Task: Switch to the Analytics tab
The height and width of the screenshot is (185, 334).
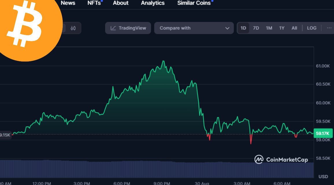Action: coord(153,3)
